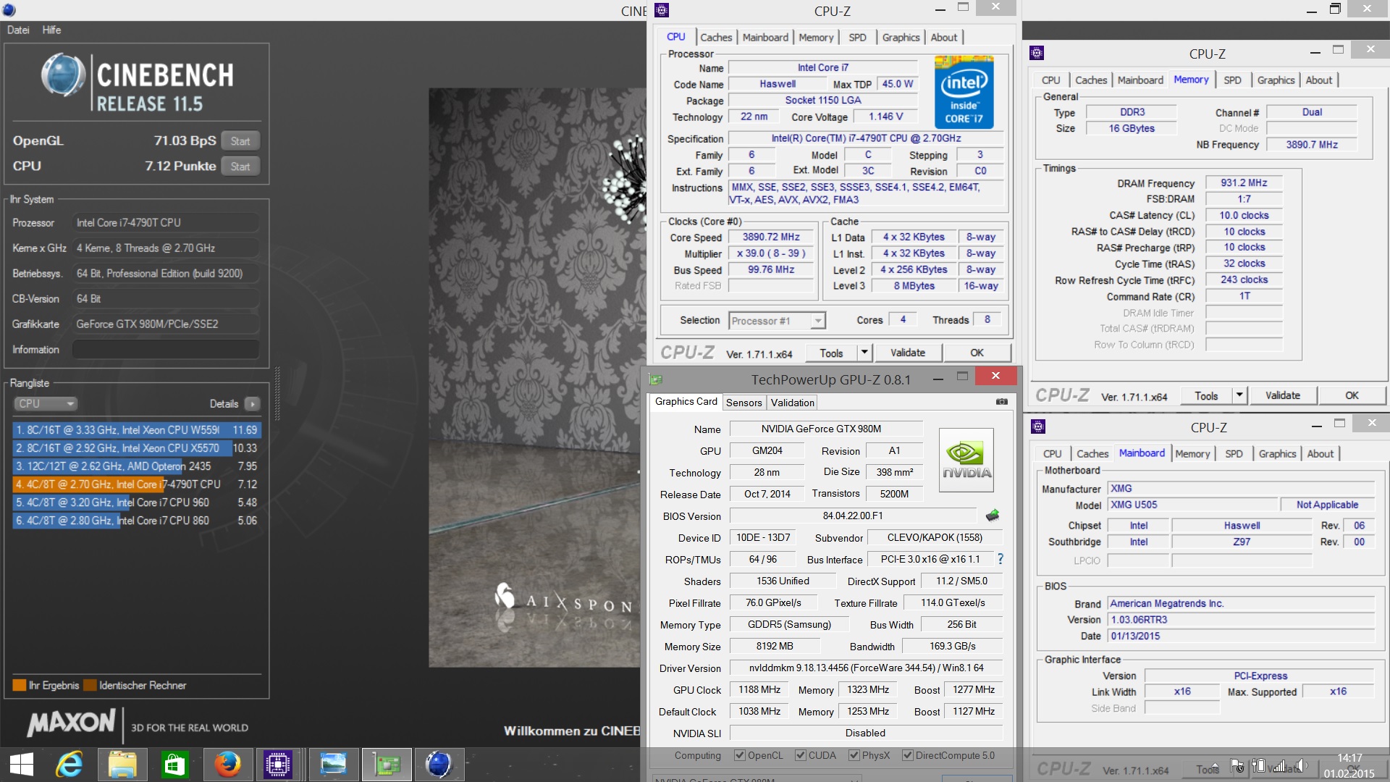Click the Bus Interface question mark in GPU-Z
The image size is (1390, 782).
click(x=1001, y=559)
